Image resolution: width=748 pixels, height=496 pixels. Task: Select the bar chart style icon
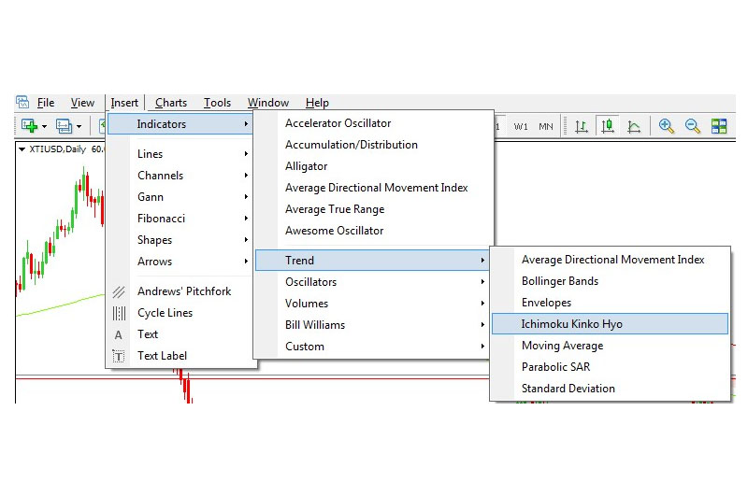(x=581, y=126)
